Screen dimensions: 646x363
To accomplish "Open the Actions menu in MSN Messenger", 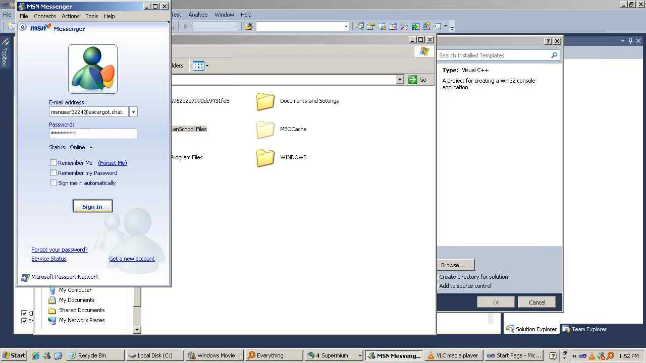I will pyautogui.click(x=71, y=16).
